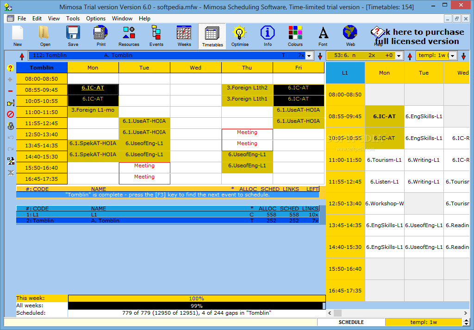Click the padlock icon in sidebar
474x330 pixels.
[x=11, y=126]
